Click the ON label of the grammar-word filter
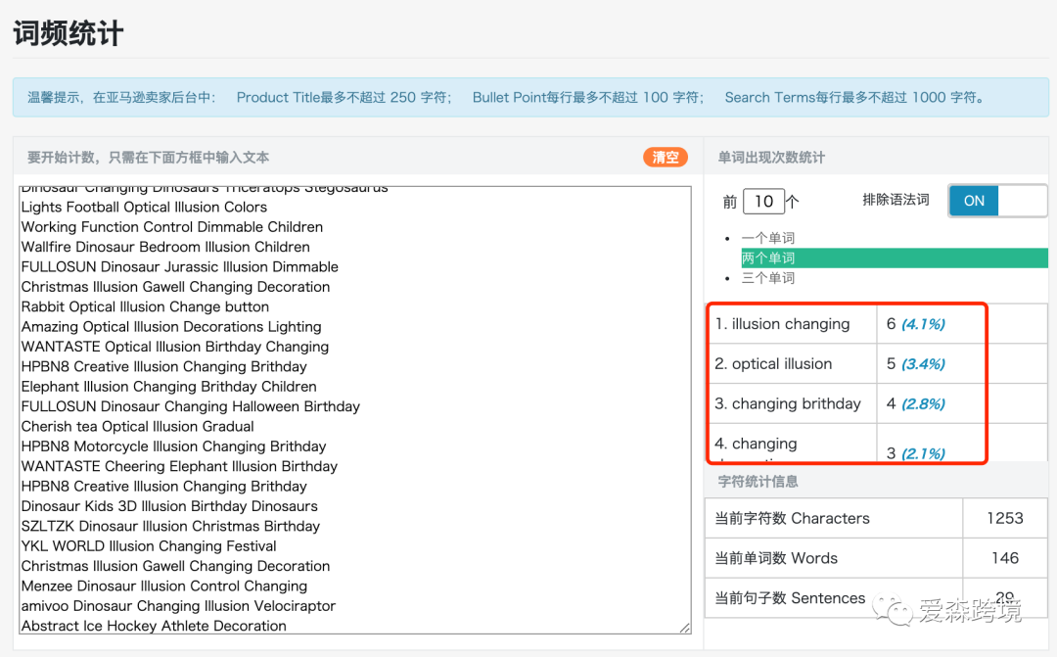1057x657 pixels. tap(973, 201)
